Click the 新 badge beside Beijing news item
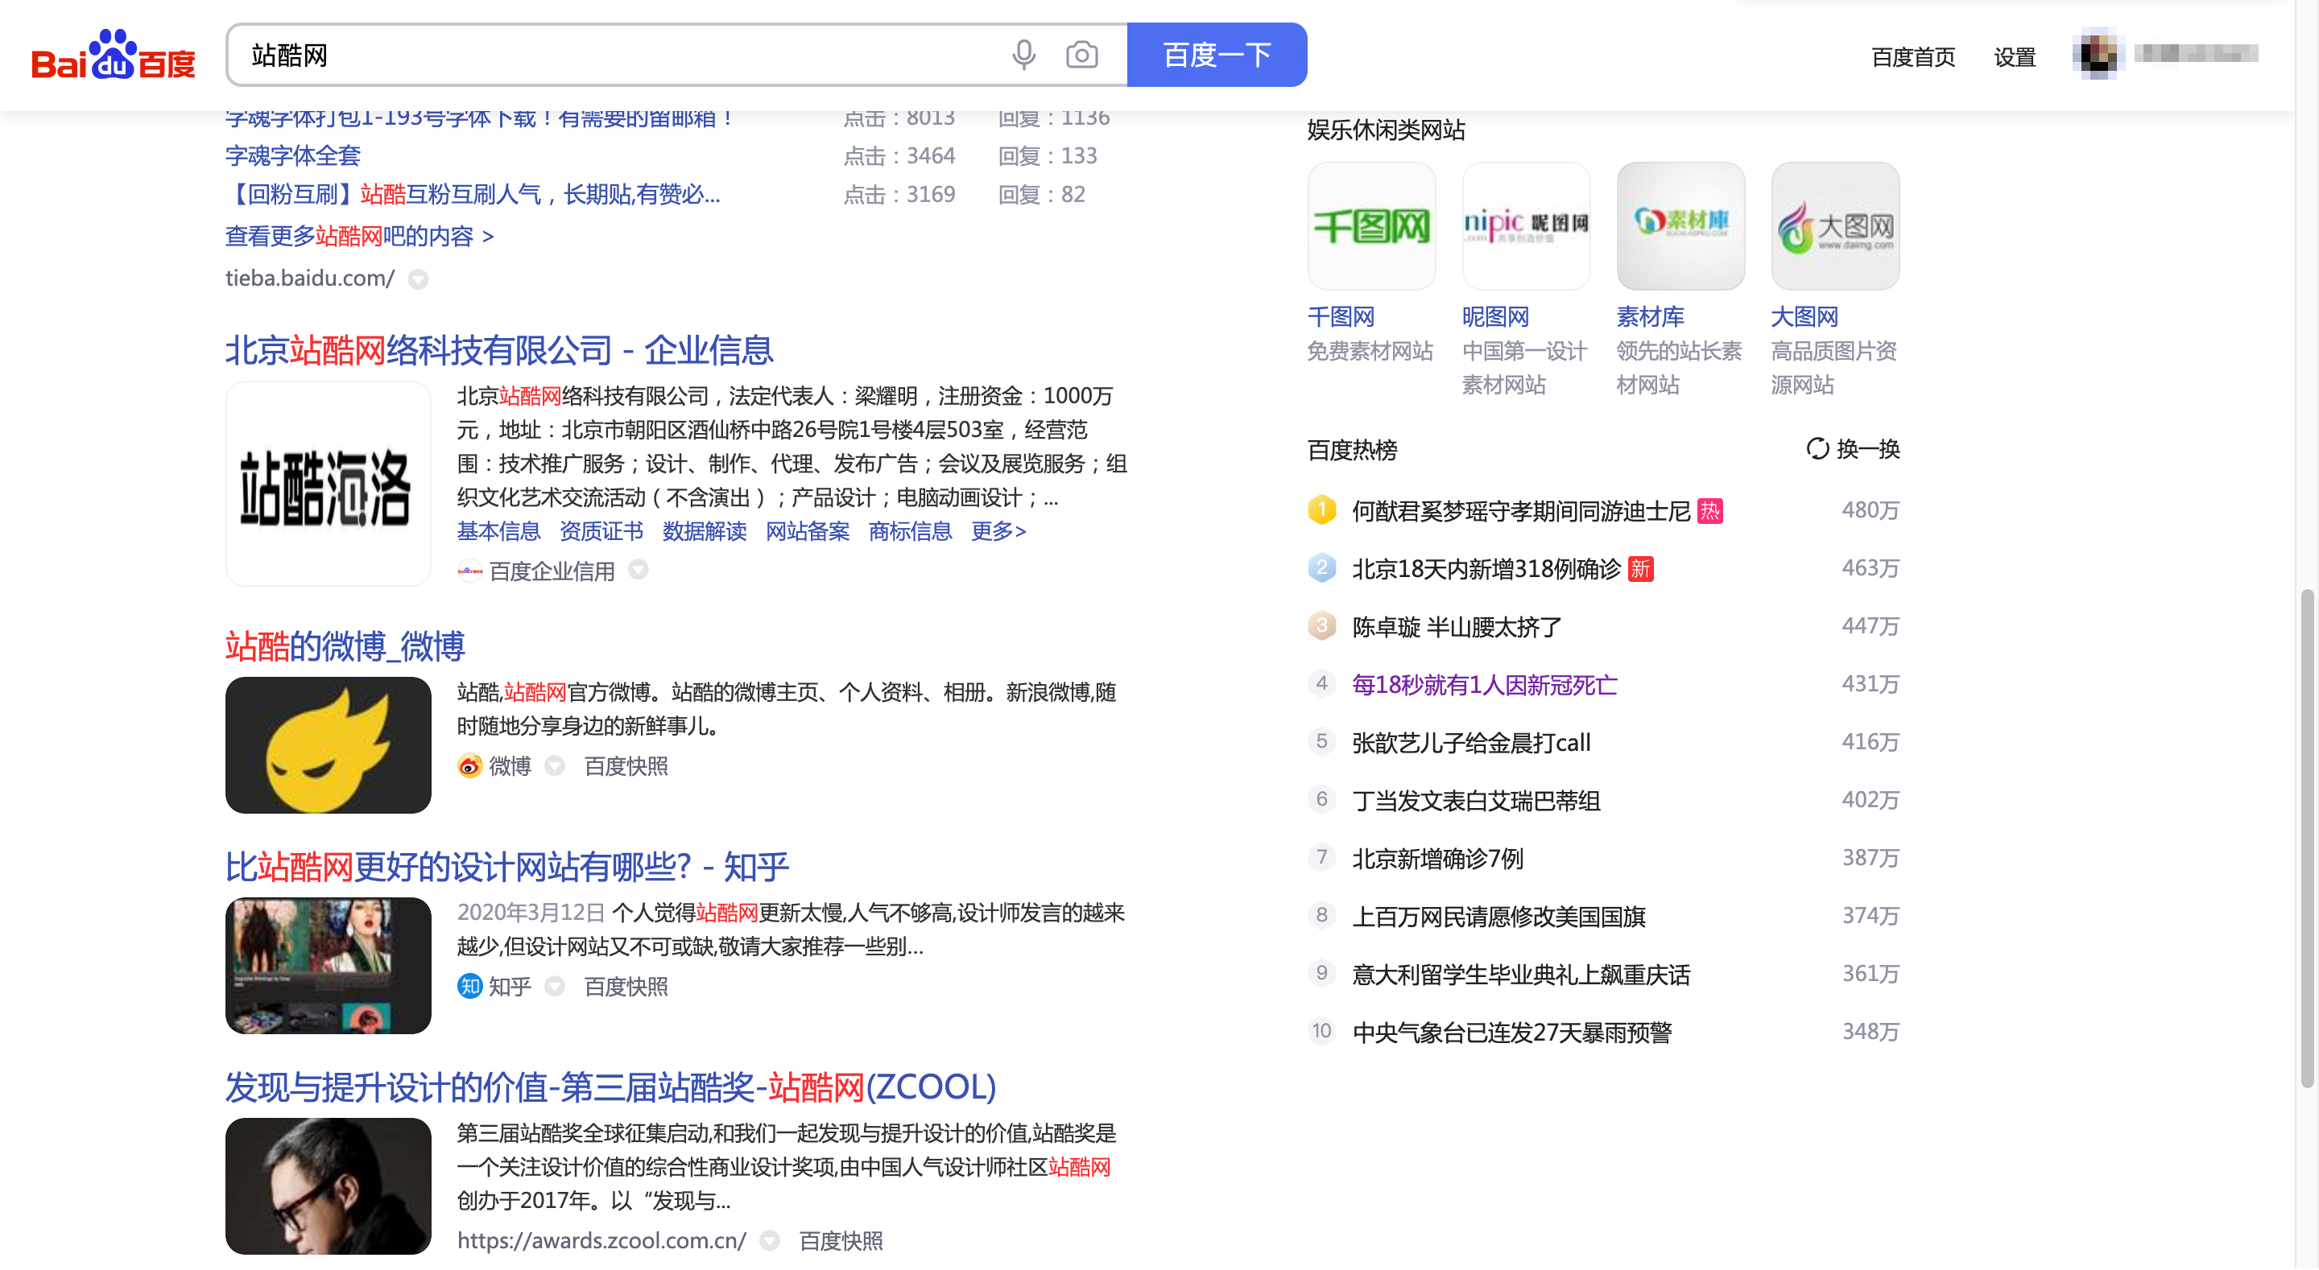 click(1643, 569)
